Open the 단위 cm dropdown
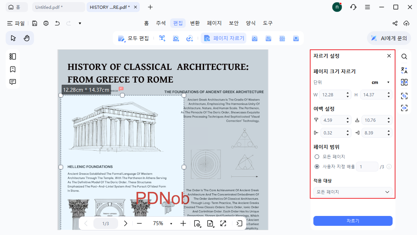This screenshot has width=417, height=235. (381, 82)
